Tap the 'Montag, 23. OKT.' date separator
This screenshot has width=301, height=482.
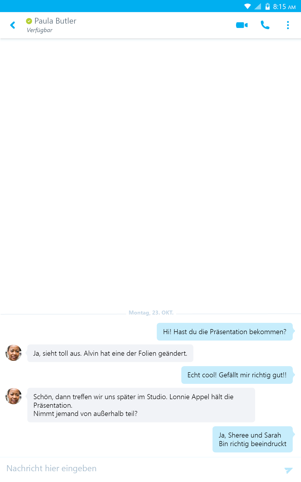[151, 313]
